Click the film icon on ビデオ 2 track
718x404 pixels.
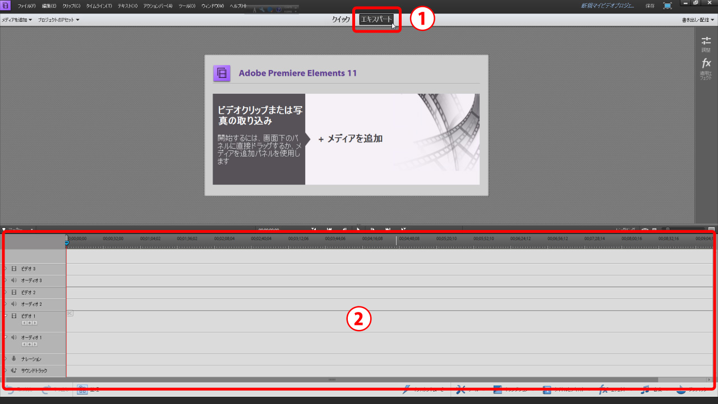click(x=14, y=292)
